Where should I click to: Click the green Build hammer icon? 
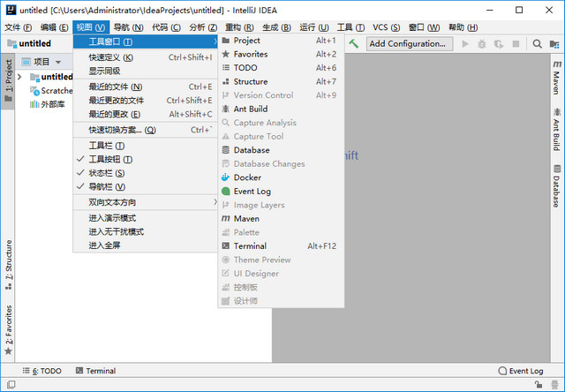pos(353,44)
